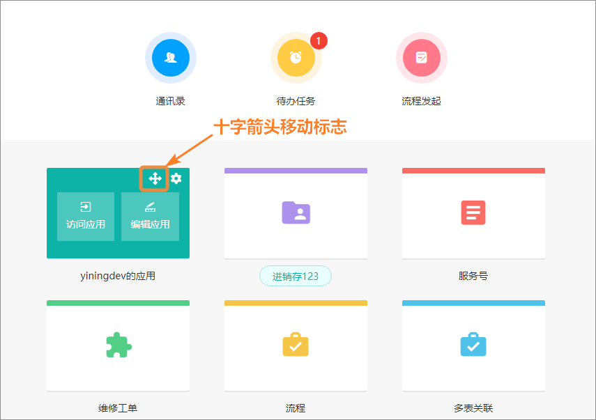
Task: Open the gear settings on yiningdev card
Action: pyautogui.click(x=176, y=178)
